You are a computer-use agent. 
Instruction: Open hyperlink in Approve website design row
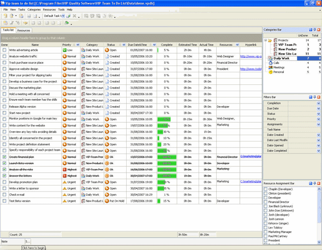(250, 69)
